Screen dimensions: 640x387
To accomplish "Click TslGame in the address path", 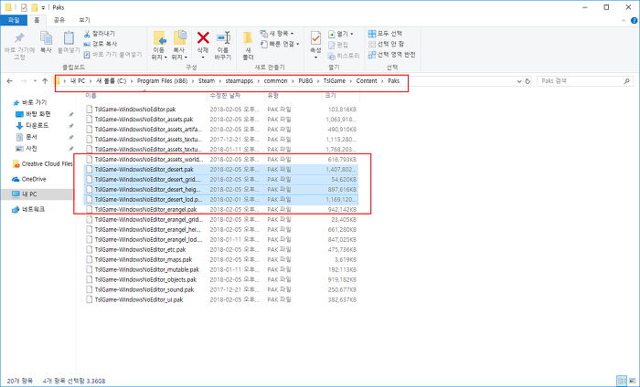I will (335, 81).
